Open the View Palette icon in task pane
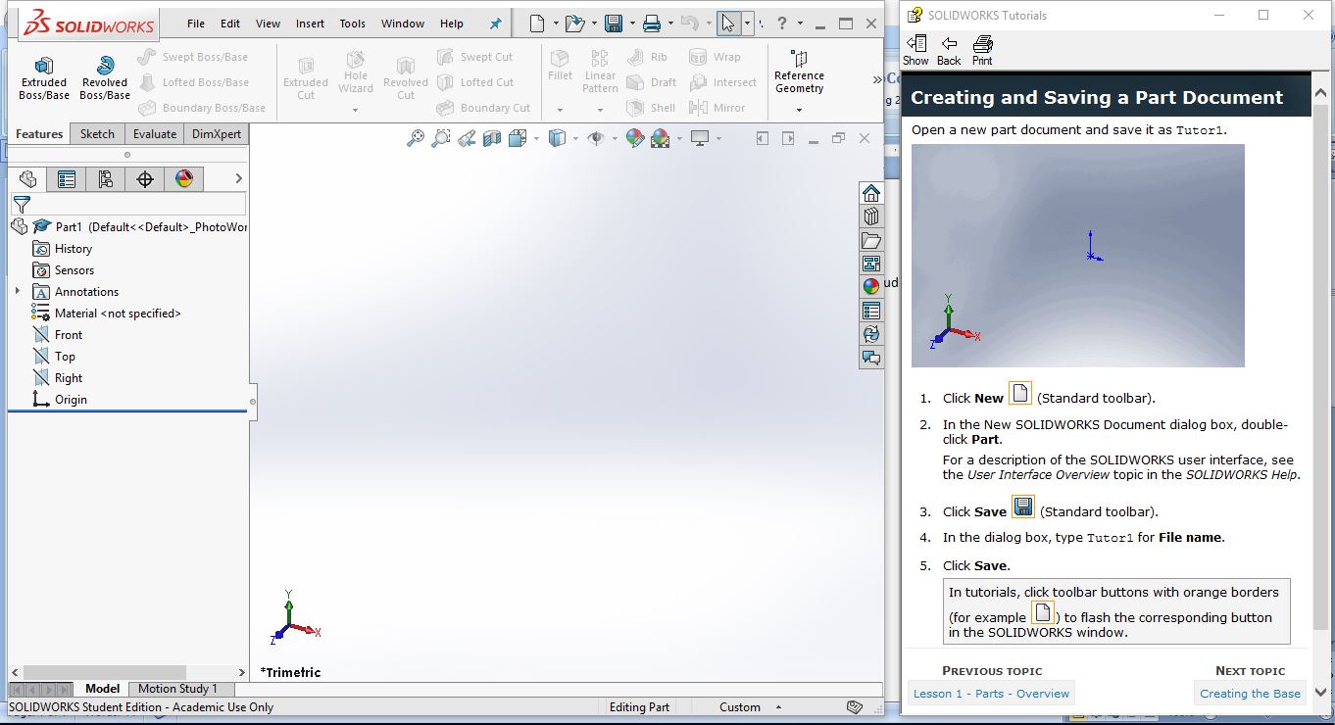The width and height of the screenshot is (1335, 725). coord(871,264)
